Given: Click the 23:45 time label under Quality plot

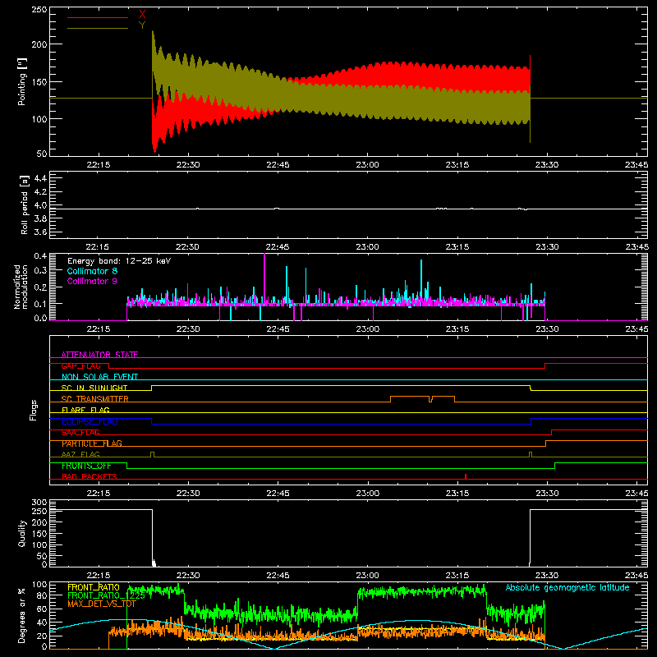Looking at the screenshot, I should 636,576.
